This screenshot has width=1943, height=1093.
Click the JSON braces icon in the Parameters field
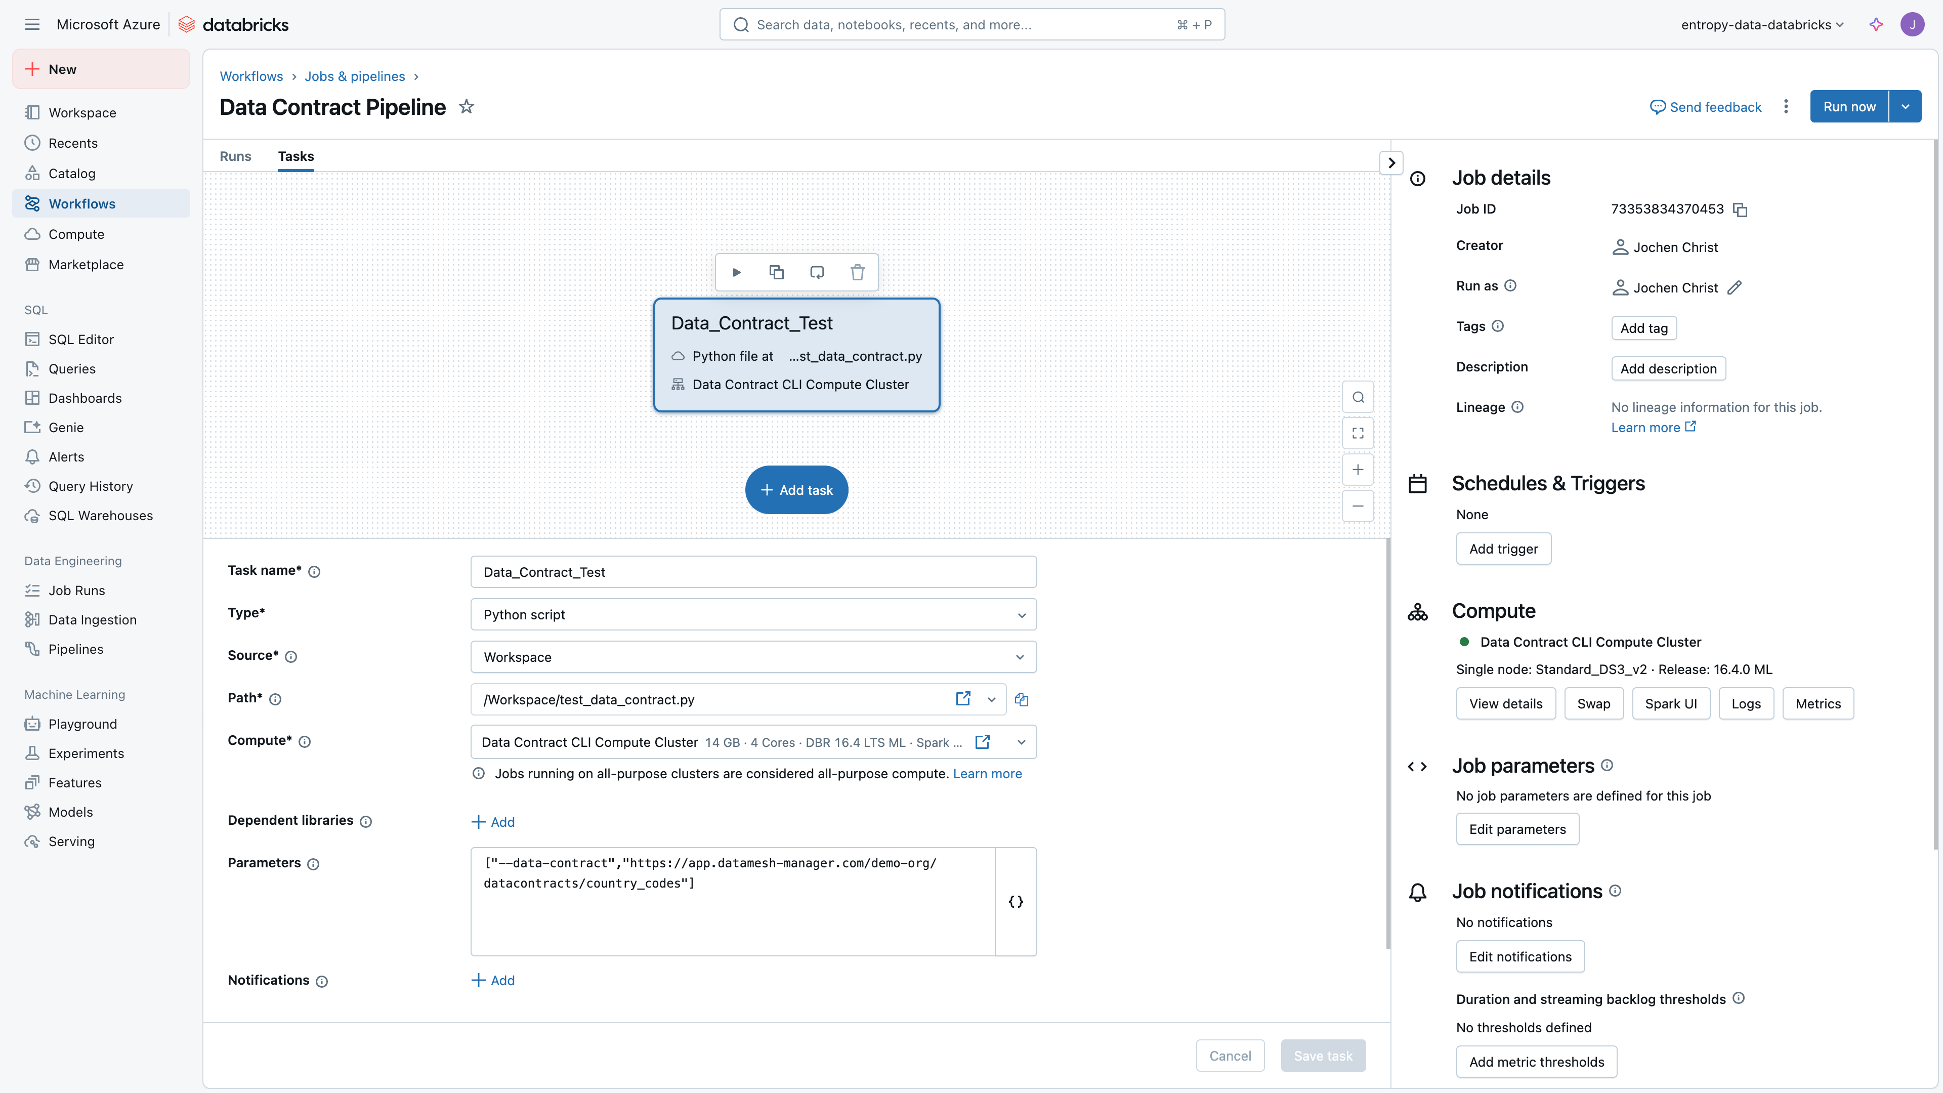[1015, 901]
